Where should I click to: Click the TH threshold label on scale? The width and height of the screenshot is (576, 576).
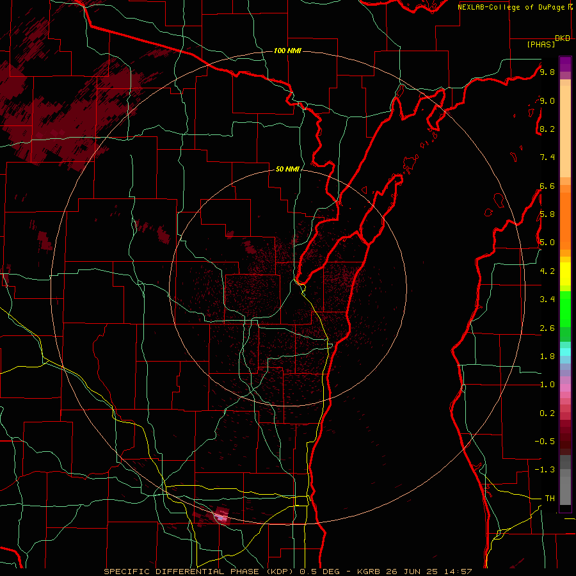(550, 499)
